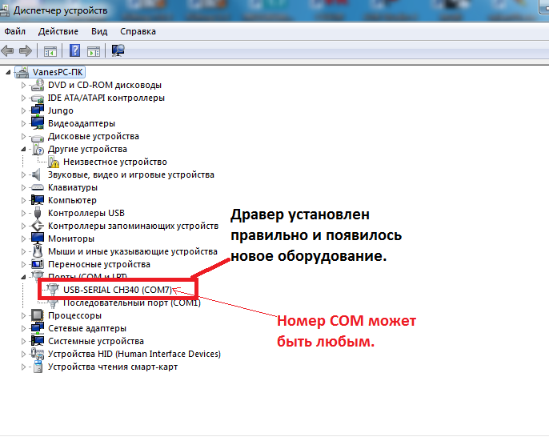Open the Справка menu
This screenshot has width=549, height=437.
(x=138, y=31)
